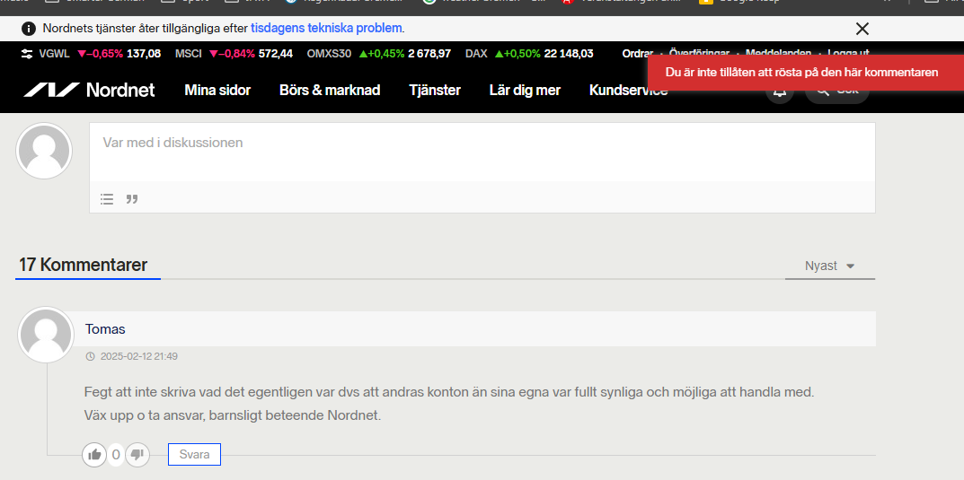The height and width of the screenshot is (480, 964).
Task: Open the Nyast sort dropdown
Action: click(x=829, y=266)
